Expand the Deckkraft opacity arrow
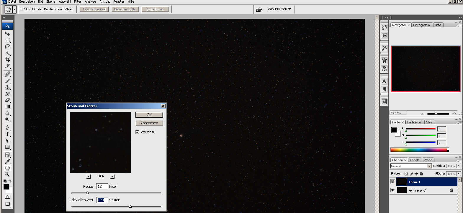463x213 pixels. tap(458, 166)
